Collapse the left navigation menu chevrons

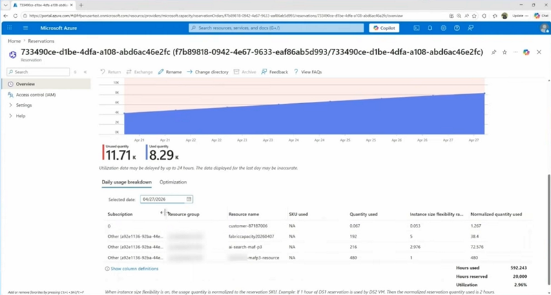85,72
